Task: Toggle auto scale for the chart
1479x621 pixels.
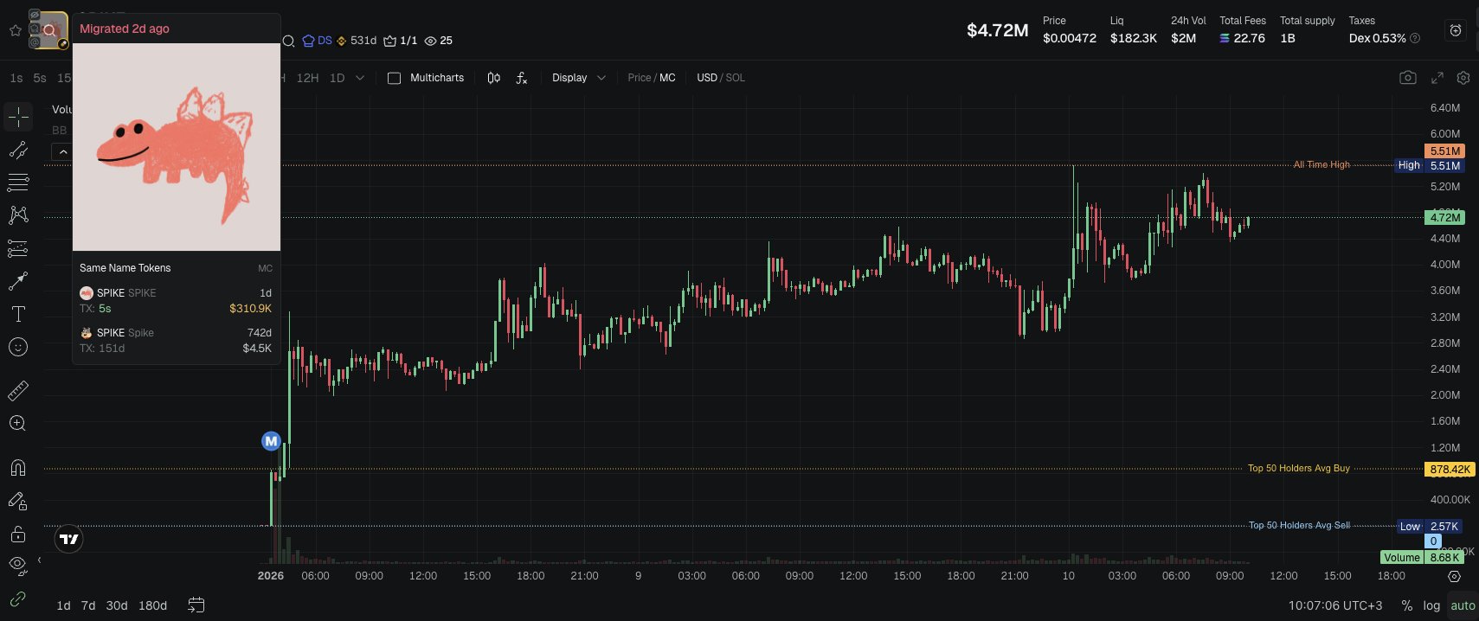Action: coord(1463,605)
